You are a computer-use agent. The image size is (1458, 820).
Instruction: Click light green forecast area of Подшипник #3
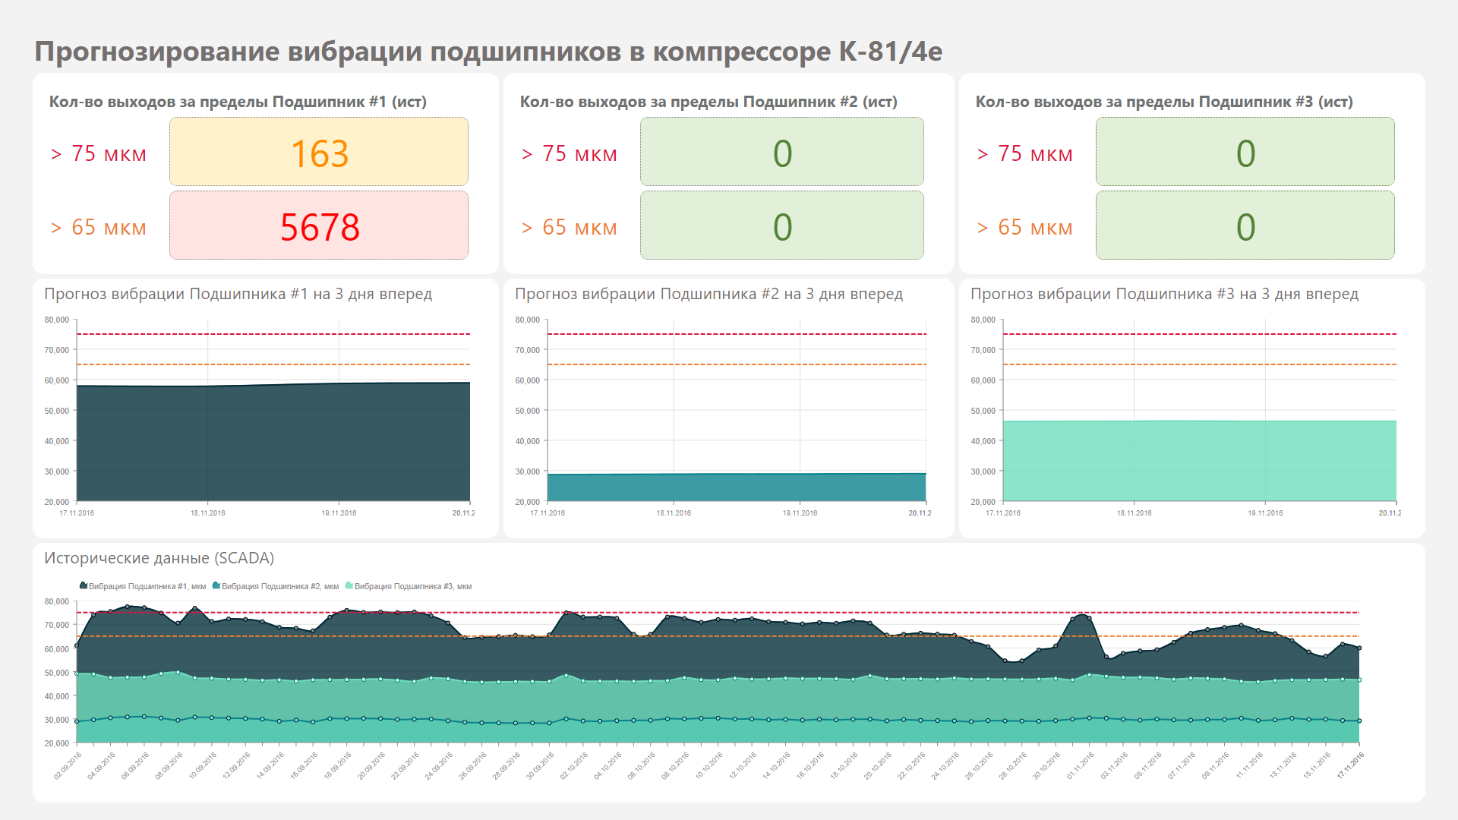[1200, 462]
